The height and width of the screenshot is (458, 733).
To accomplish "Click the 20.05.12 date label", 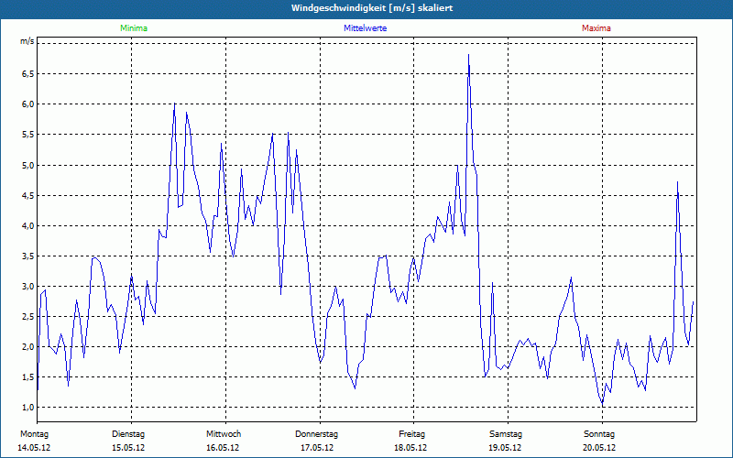I will pos(599,448).
